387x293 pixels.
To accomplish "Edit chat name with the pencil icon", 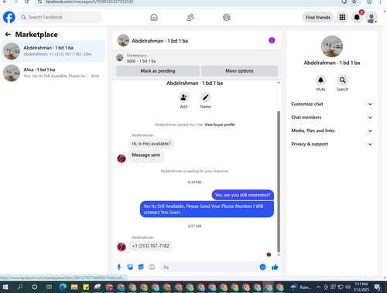I will (x=206, y=97).
